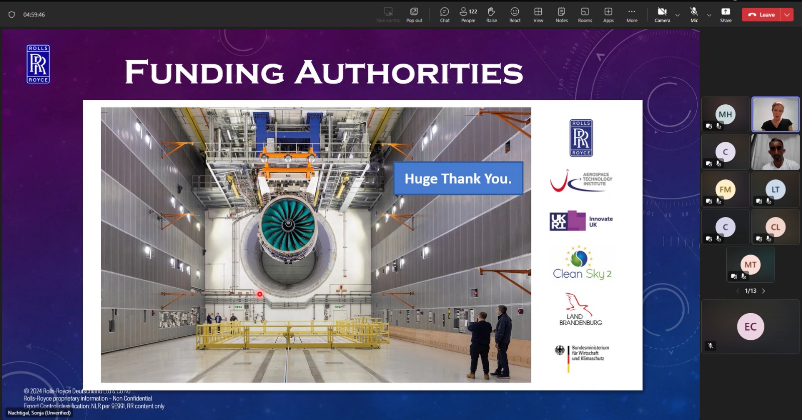Open the meeting Chat panel

tap(445, 15)
